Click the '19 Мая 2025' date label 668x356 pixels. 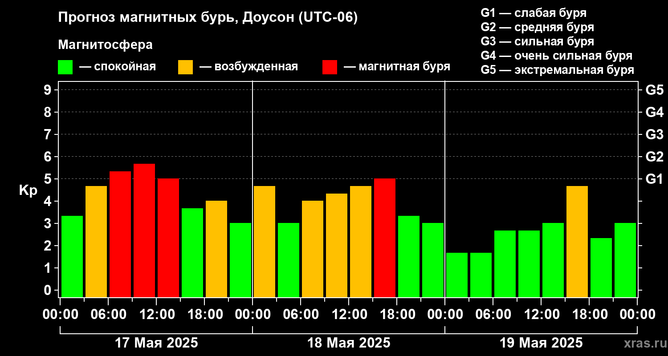click(x=542, y=343)
